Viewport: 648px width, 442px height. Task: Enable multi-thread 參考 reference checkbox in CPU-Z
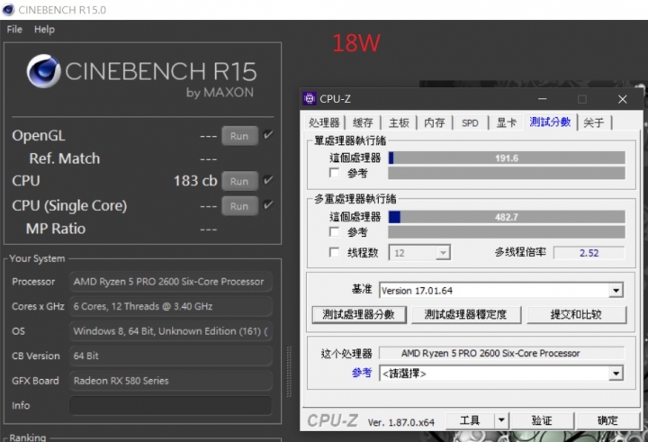click(334, 232)
